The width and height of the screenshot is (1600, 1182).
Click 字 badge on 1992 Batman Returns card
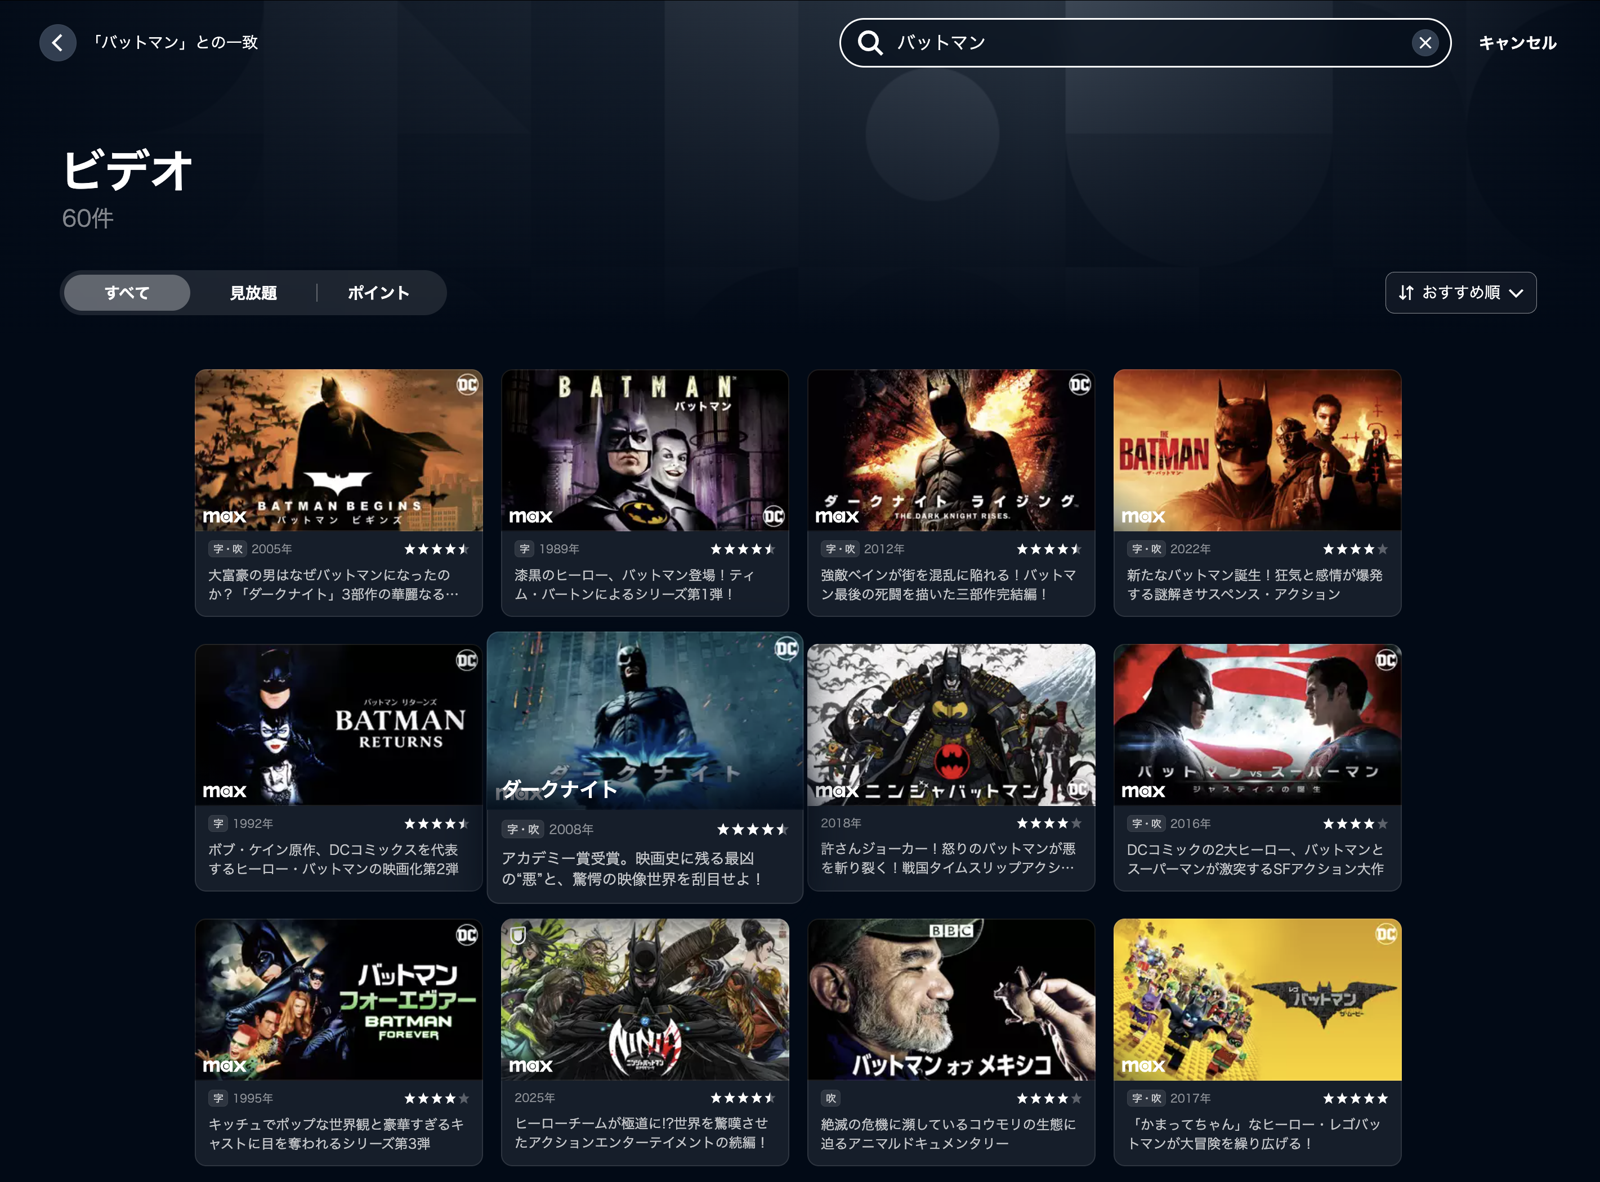(218, 823)
